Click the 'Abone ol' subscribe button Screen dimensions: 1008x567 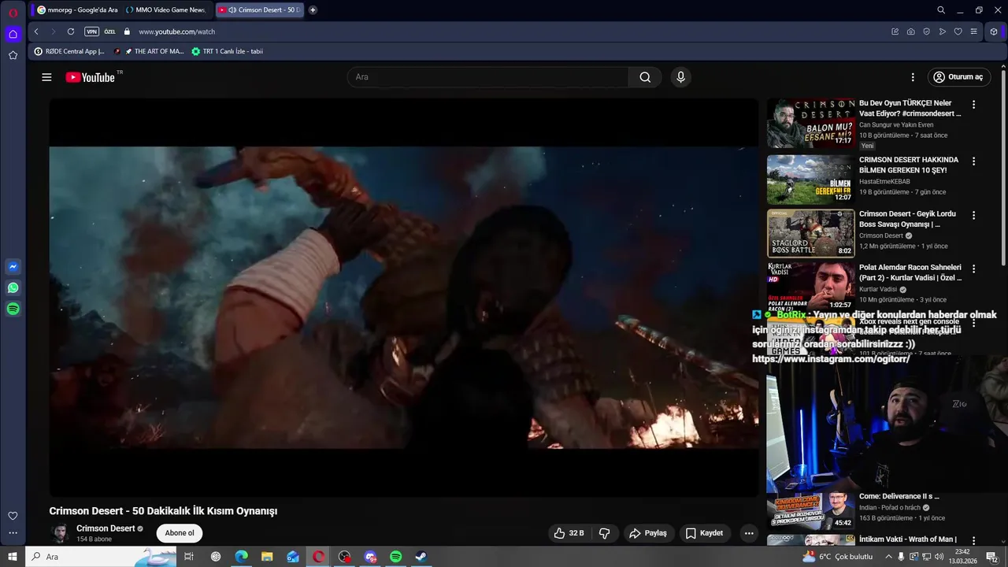[180, 533]
